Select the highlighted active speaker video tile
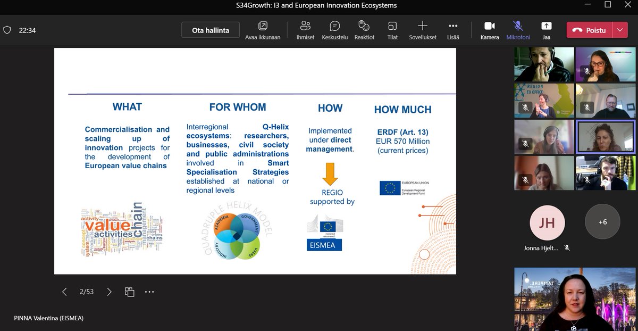Image resolution: width=638 pixels, height=331 pixels. (x=606, y=137)
